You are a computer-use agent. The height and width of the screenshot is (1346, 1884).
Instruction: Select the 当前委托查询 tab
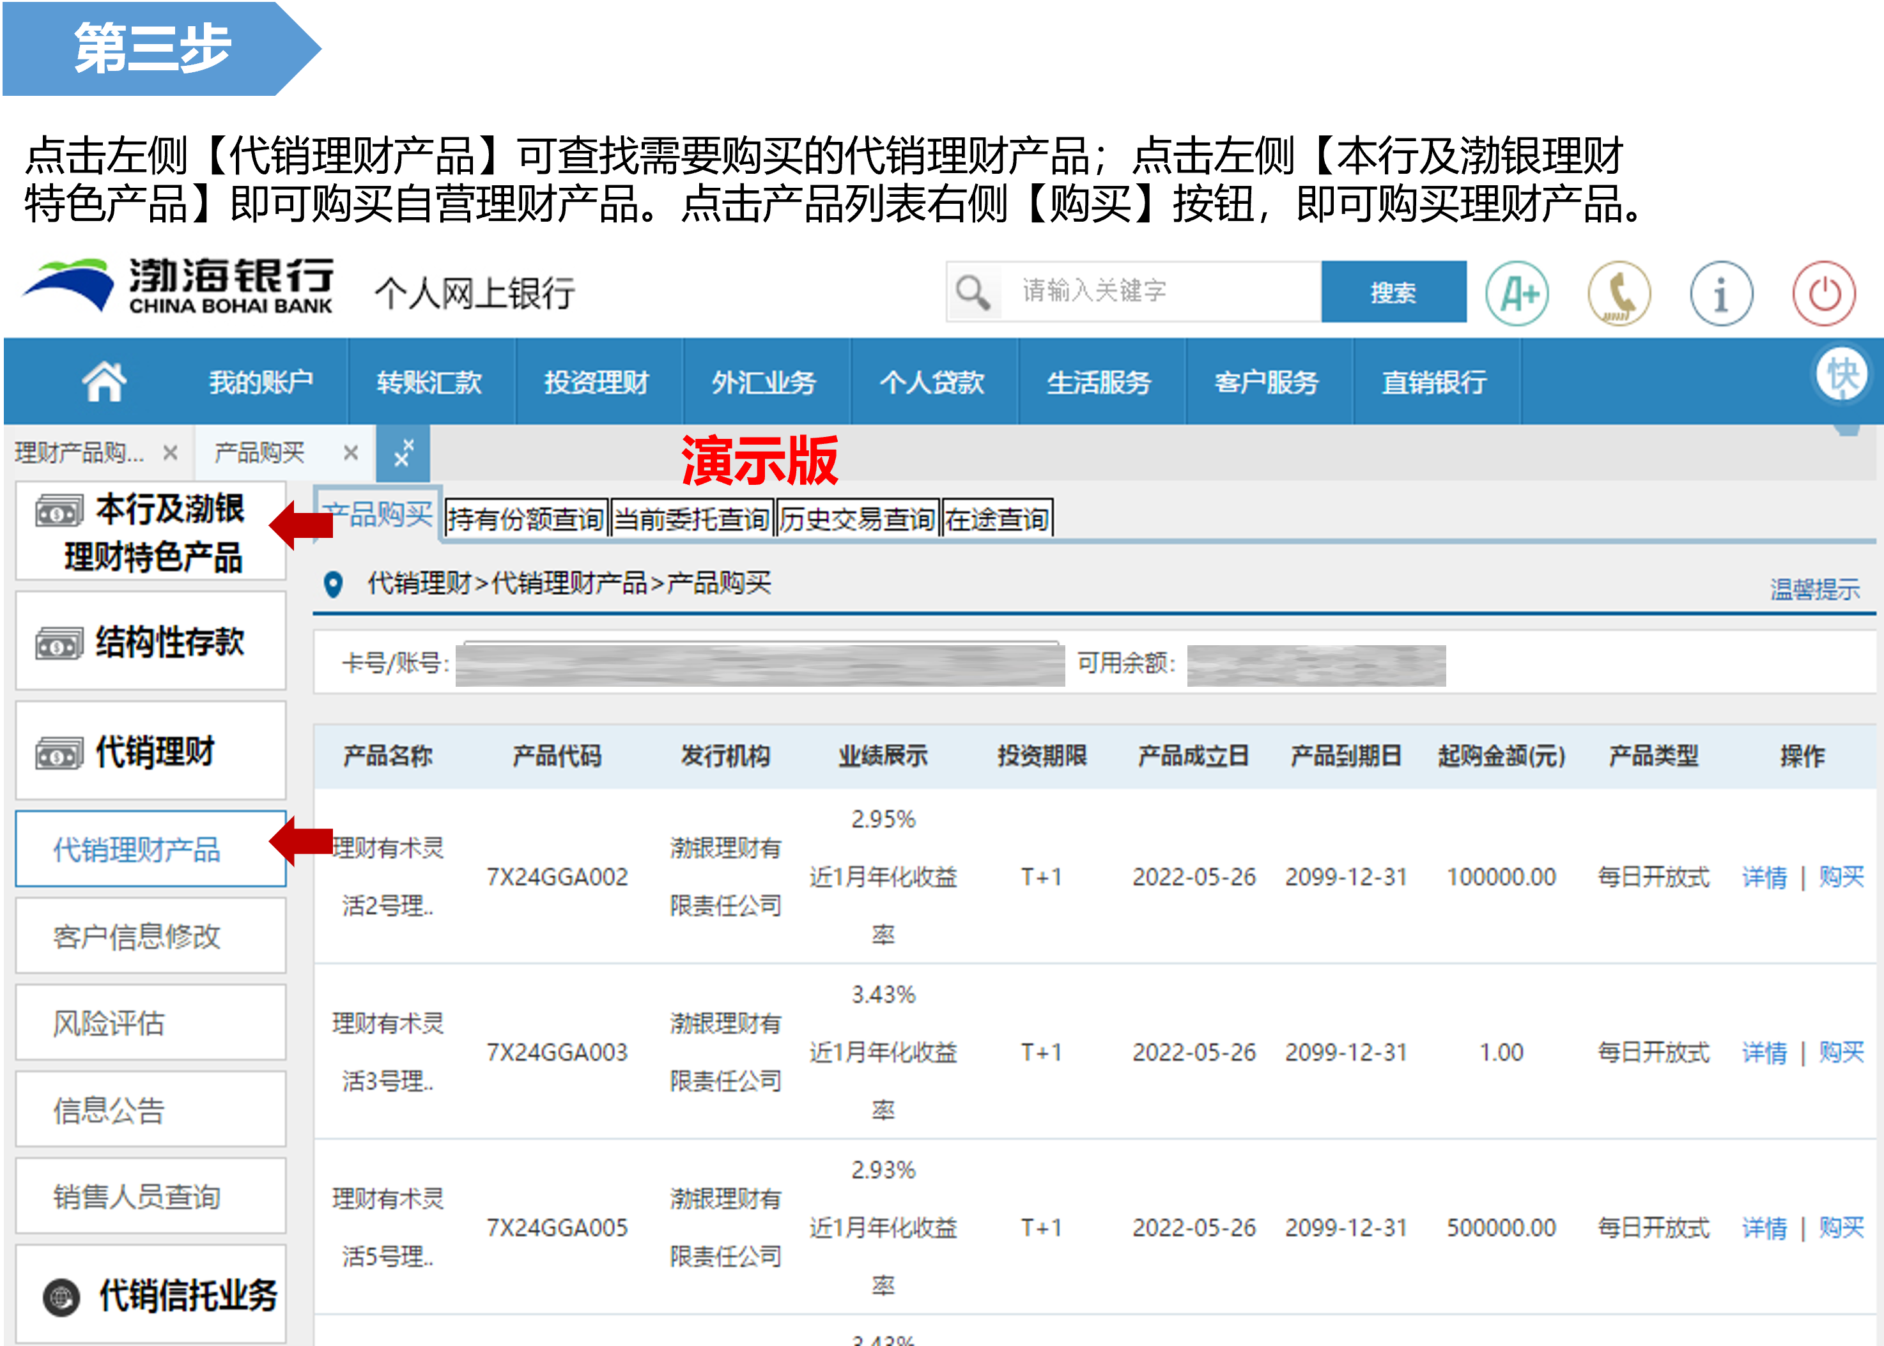[691, 519]
